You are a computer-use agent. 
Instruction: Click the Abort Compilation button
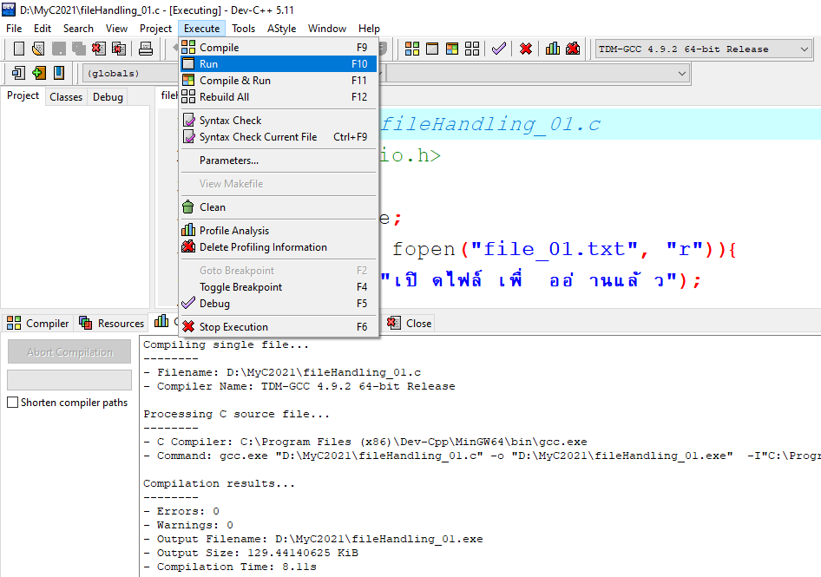(x=69, y=351)
